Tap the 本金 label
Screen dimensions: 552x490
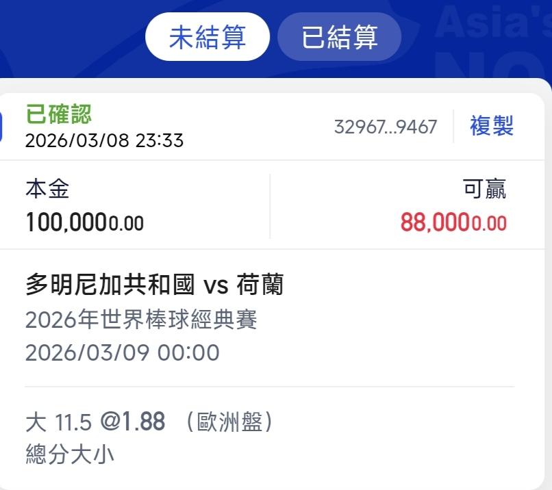(x=47, y=189)
